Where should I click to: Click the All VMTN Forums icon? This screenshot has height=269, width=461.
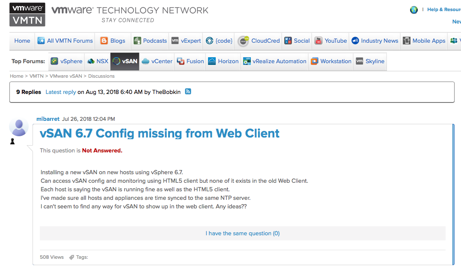pyautogui.click(x=41, y=41)
